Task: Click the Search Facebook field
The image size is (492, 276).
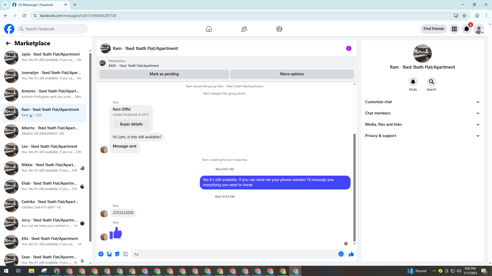Action: (53, 29)
